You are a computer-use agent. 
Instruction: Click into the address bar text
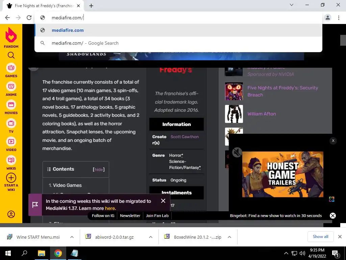click(x=67, y=18)
